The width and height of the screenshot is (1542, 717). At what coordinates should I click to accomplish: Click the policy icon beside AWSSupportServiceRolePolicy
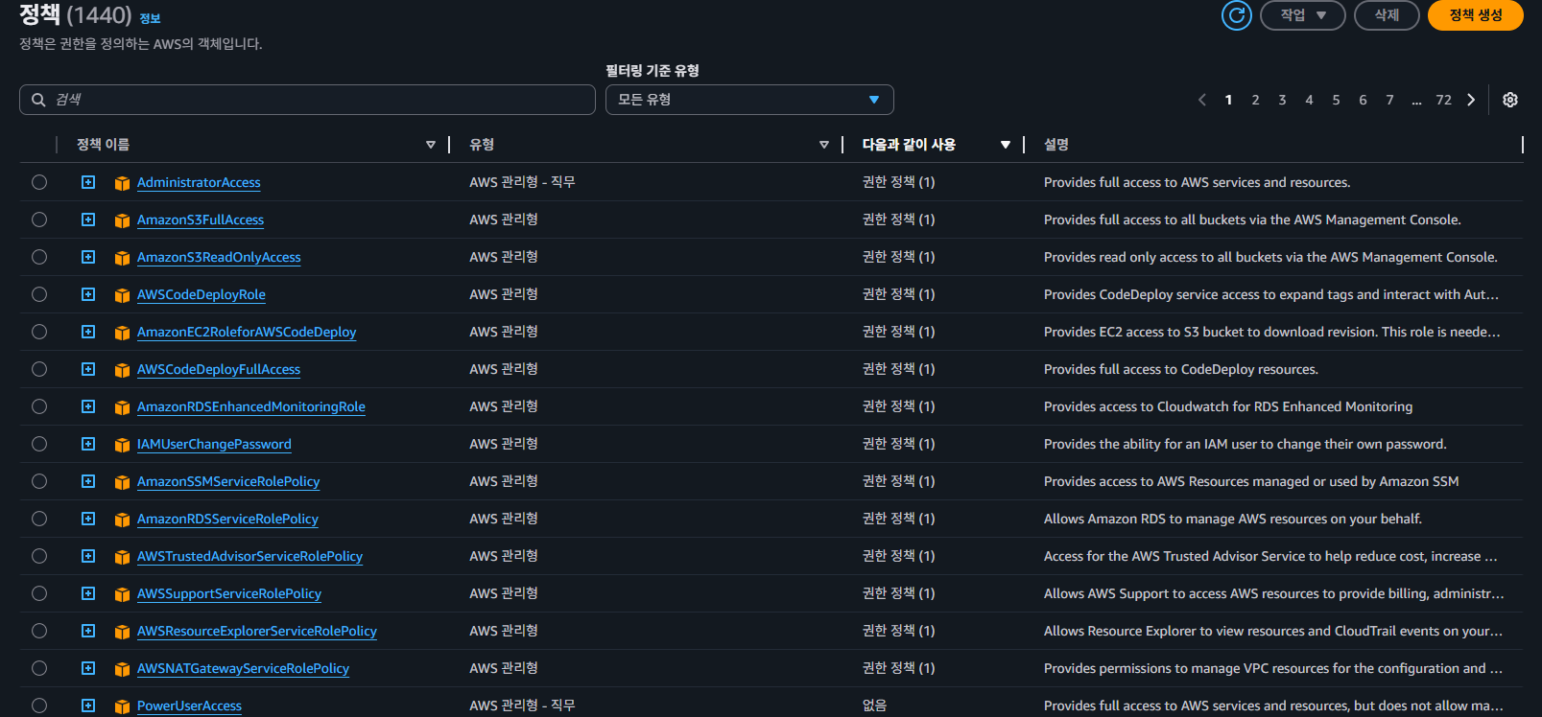pos(122,594)
